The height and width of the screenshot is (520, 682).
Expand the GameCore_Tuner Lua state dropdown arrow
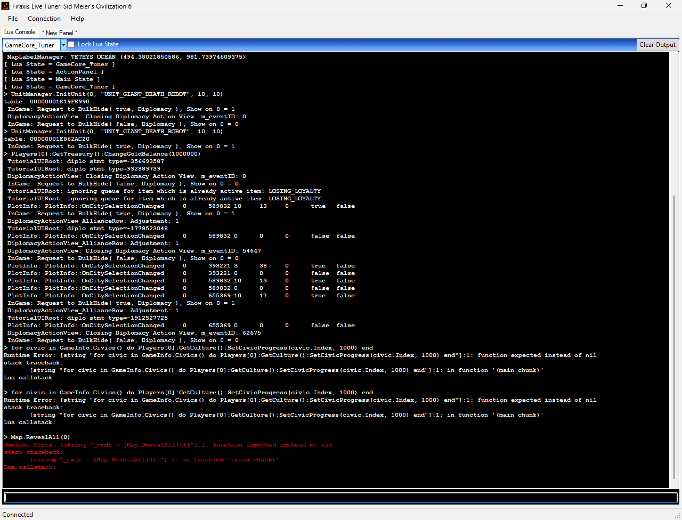point(63,45)
